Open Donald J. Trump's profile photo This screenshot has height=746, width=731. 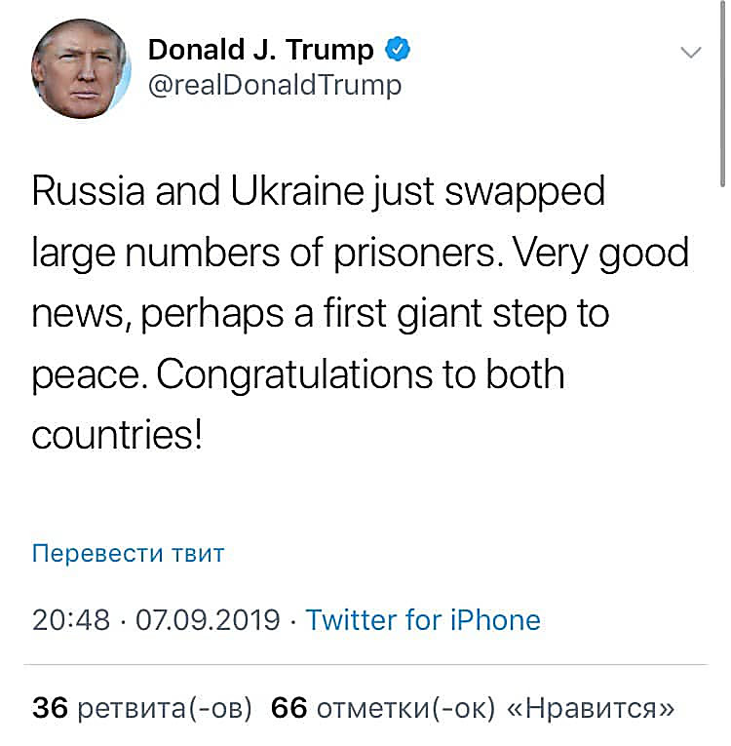81,68
